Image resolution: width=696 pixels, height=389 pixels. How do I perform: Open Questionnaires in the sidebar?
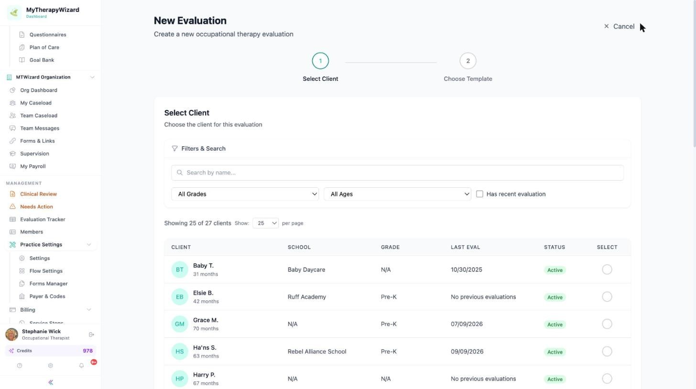pos(48,34)
